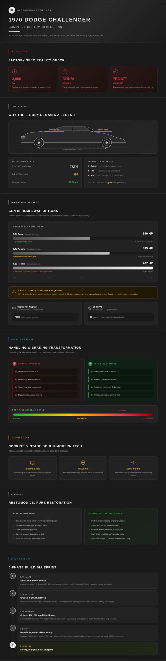Click "Requires subframe connectors + torque boxes" warning
The width and height of the screenshot is (166, 661).
32,271
